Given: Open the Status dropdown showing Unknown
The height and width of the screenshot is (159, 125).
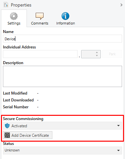Looking at the screenshot, I should pos(62,150).
